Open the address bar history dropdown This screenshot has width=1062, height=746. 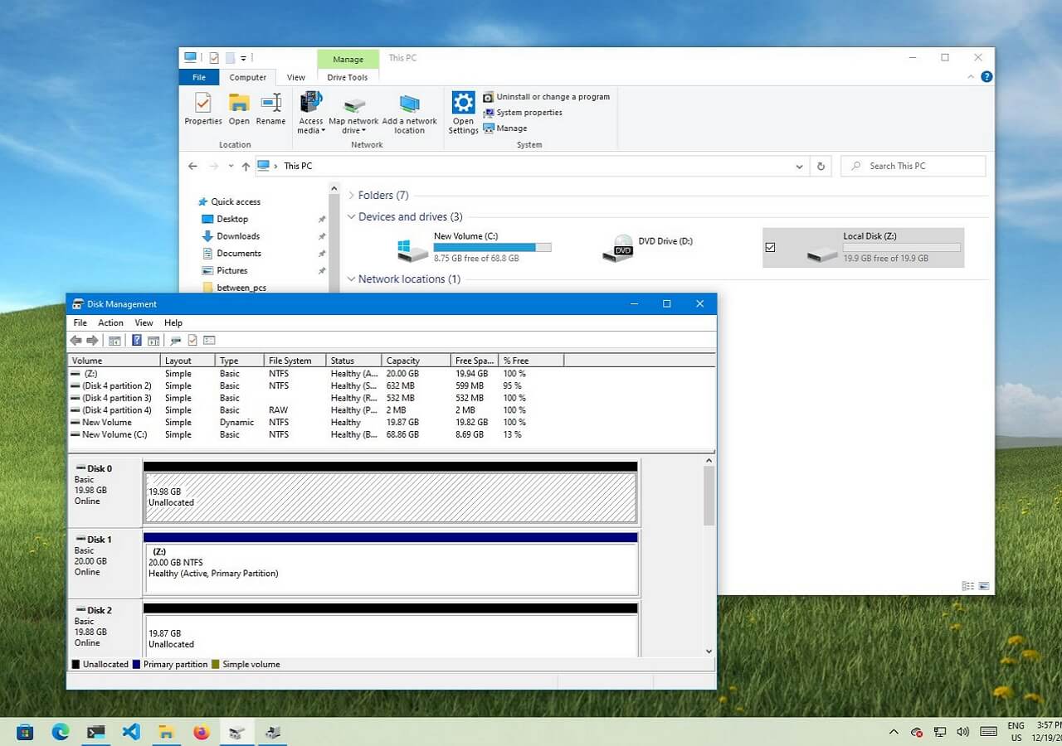pos(799,167)
